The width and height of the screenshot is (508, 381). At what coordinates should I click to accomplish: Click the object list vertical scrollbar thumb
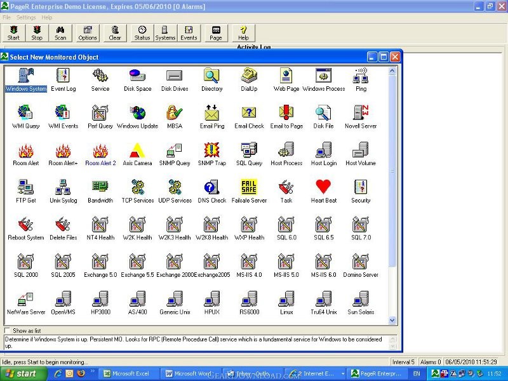392,170
